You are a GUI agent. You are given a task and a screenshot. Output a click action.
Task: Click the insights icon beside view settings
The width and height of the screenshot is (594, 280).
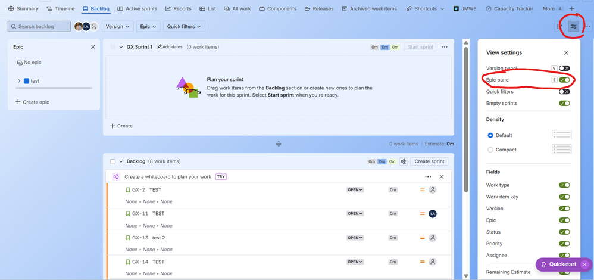pyautogui.click(x=560, y=27)
